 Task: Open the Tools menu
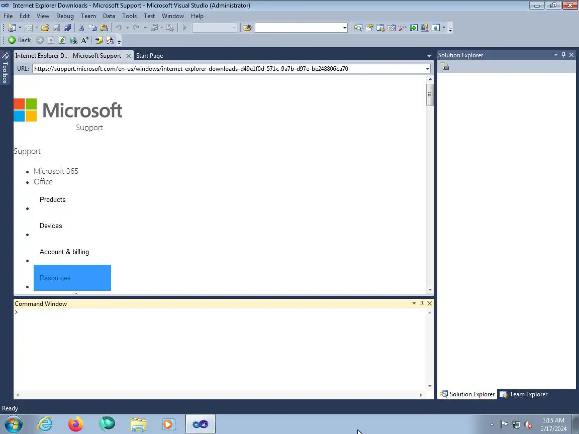pyautogui.click(x=129, y=16)
